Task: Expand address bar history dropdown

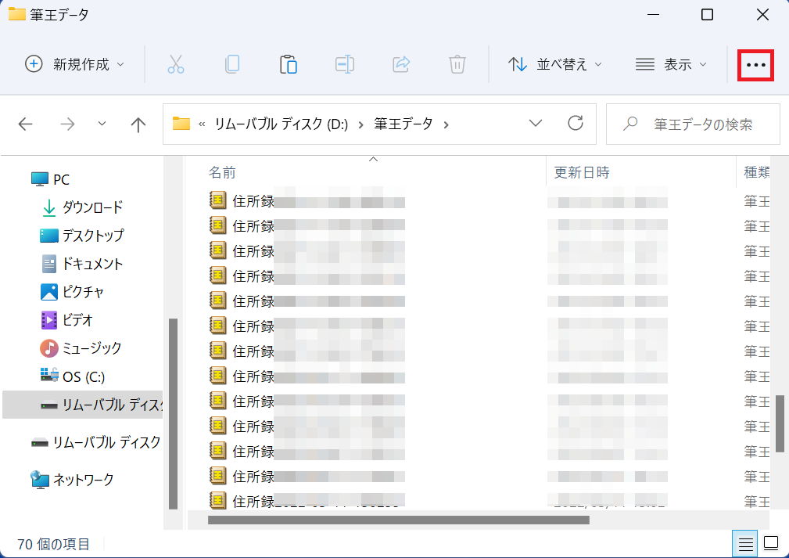Action: [536, 124]
